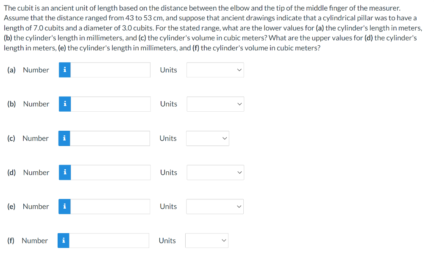Focus the Number field for part (b)

click(111, 104)
